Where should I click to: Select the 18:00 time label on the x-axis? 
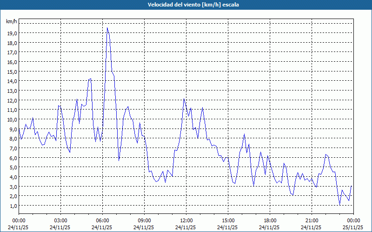(x=270, y=220)
